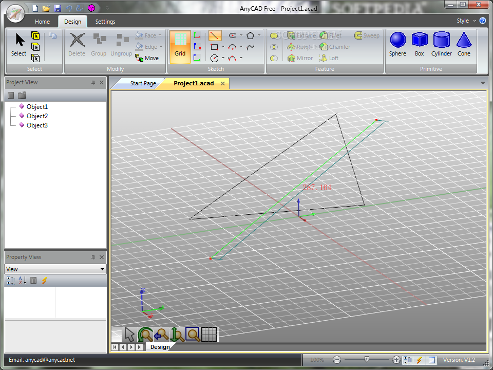This screenshot has width=493, height=370.
Task: Click the help question mark icon
Action: click(x=483, y=21)
